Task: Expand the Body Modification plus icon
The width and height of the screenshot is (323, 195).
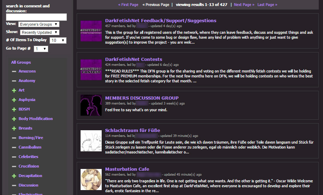Action: coord(14,119)
